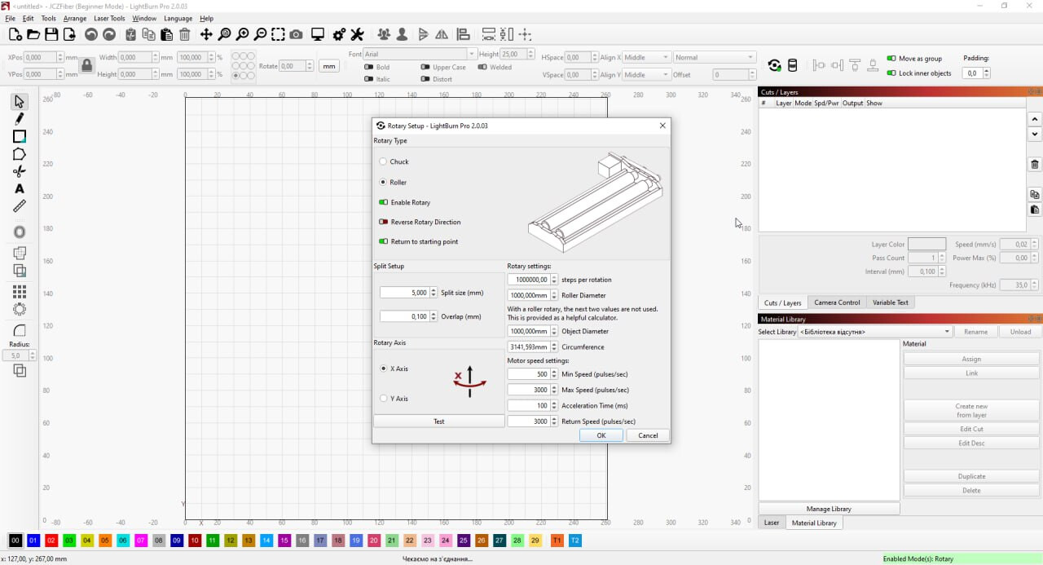The width and height of the screenshot is (1043, 565).
Task: Choose the Text tool
Action: [x=20, y=189]
